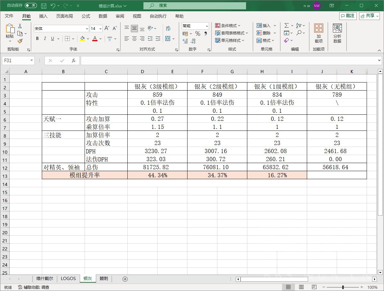Open the LOGOS worksheet tab

tap(68, 279)
